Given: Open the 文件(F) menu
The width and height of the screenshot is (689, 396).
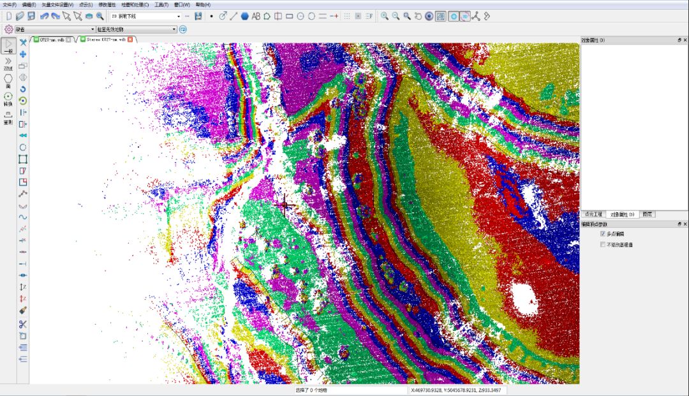Looking at the screenshot, I should [10, 4].
